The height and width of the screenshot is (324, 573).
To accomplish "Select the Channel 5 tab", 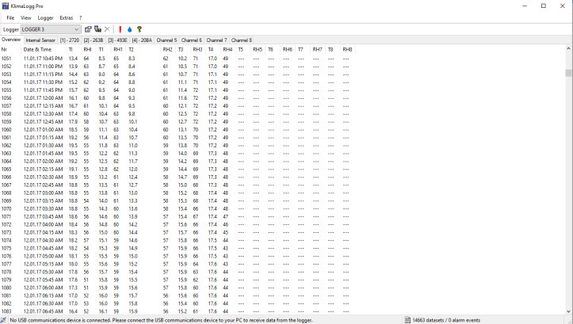I will (x=166, y=40).
